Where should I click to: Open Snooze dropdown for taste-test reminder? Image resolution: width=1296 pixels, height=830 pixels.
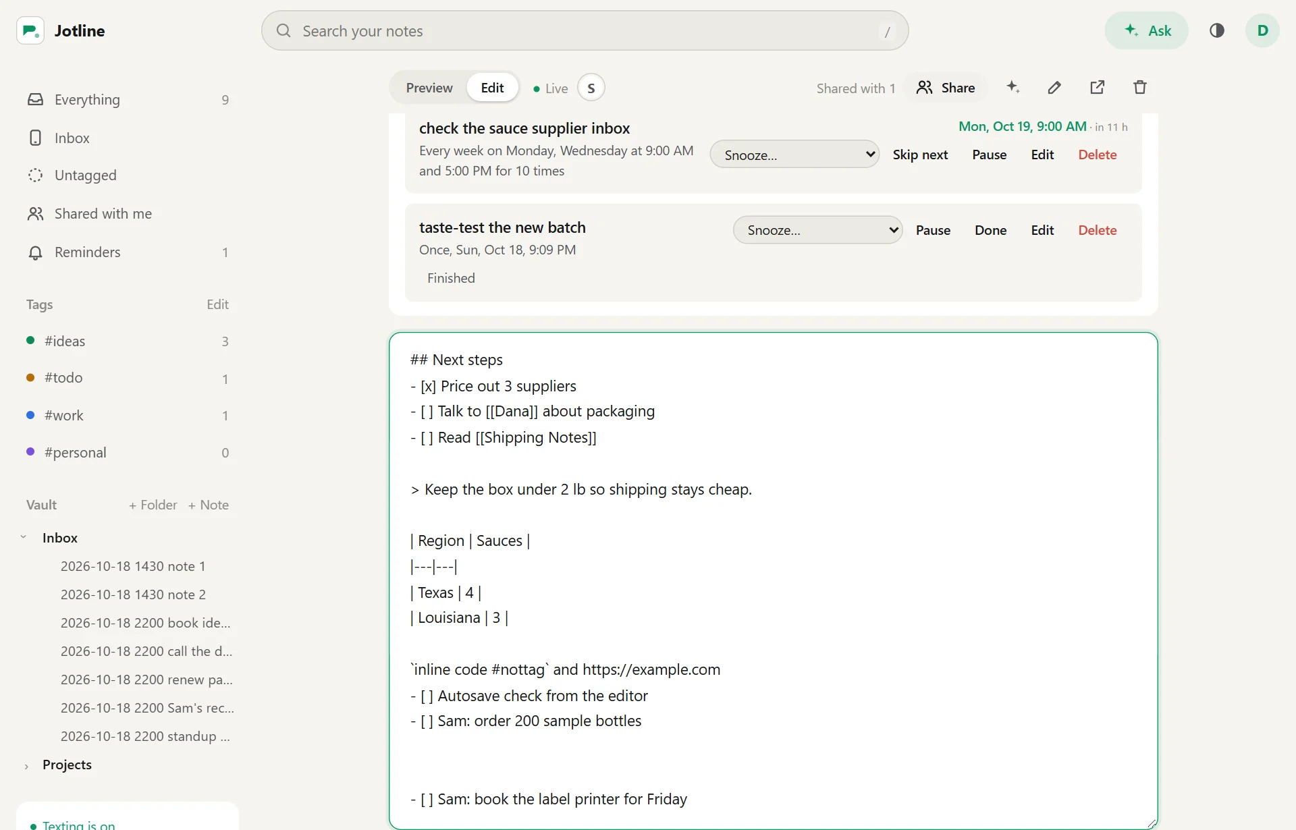tap(818, 230)
